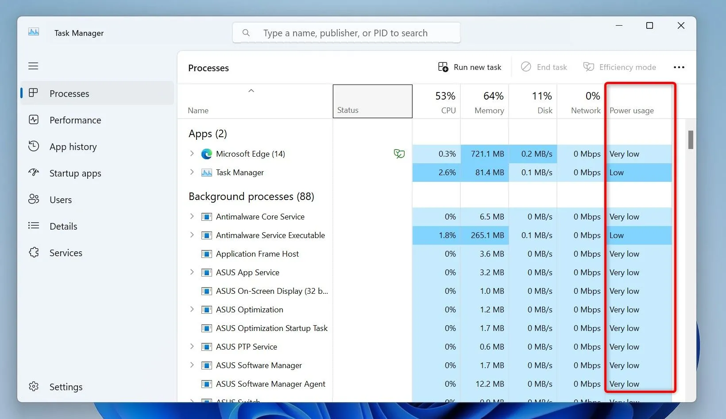Expand ASUS App Service
This screenshot has width=726, height=419.
click(192, 272)
